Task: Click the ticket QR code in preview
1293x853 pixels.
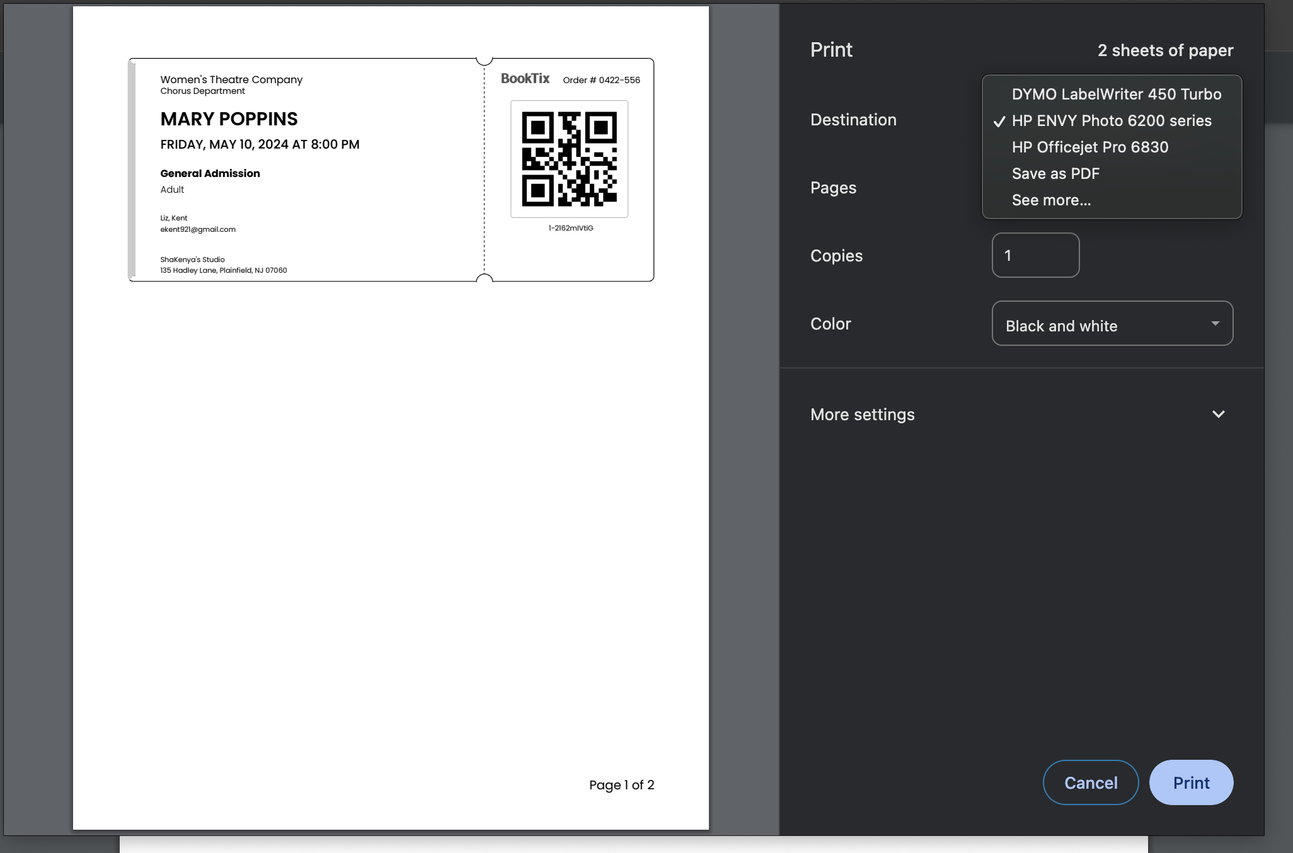Action: [x=569, y=159]
